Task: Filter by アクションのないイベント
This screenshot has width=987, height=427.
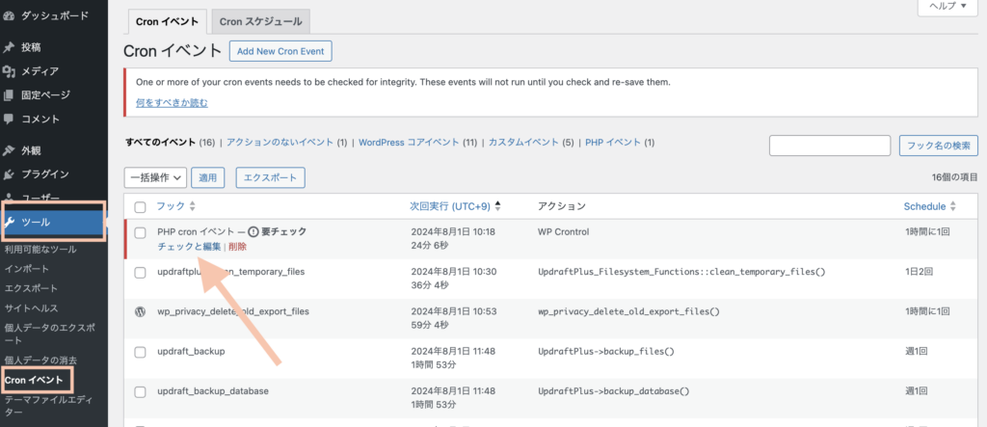Action: pyautogui.click(x=280, y=143)
